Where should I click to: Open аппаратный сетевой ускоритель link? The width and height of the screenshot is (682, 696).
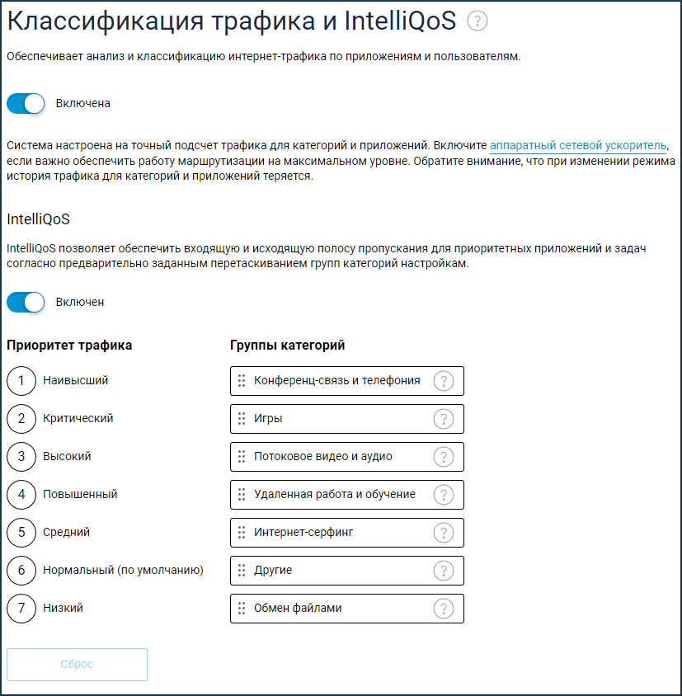(x=578, y=145)
